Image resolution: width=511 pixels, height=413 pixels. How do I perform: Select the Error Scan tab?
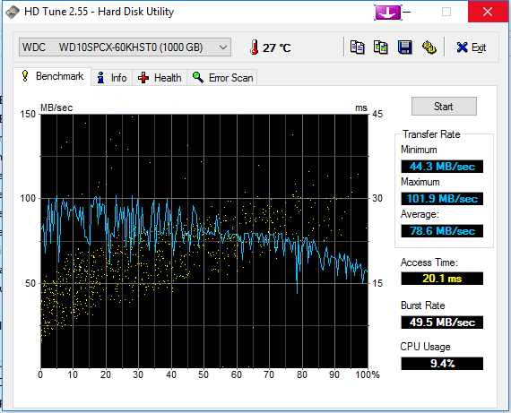coord(222,78)
